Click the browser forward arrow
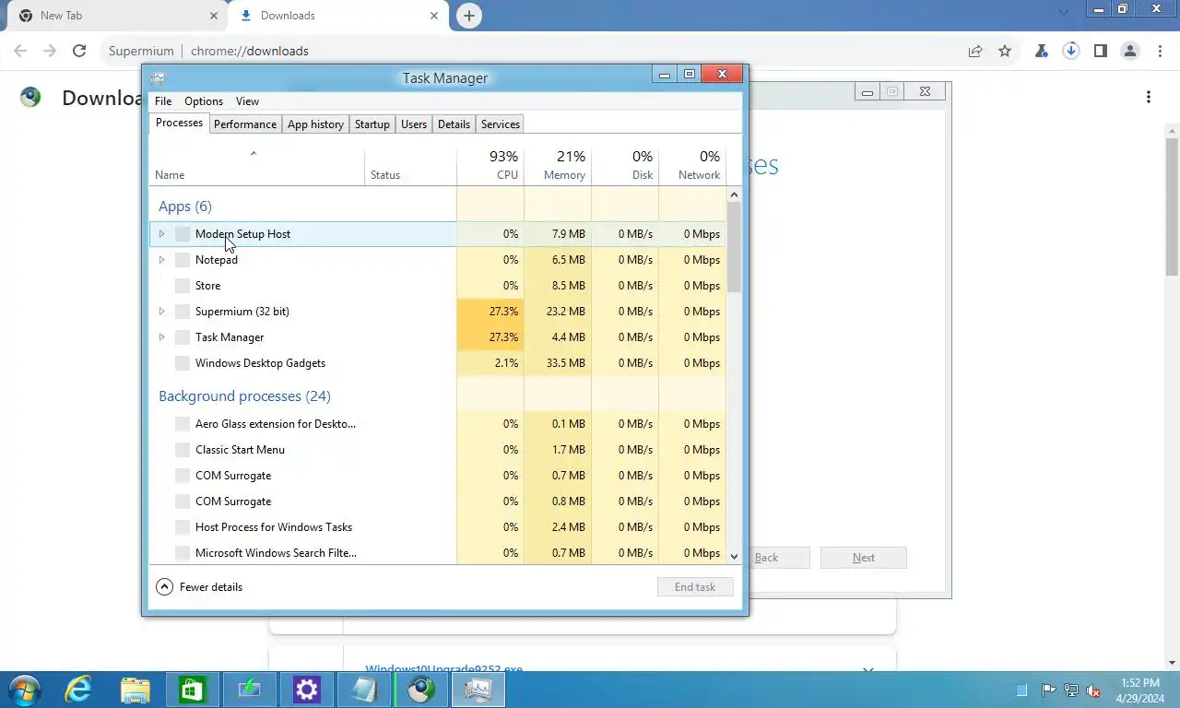This screenshot has height=708, width=1180. coord(50,51)
